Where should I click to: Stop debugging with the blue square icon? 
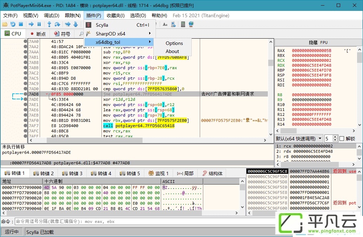click(21, 24)
